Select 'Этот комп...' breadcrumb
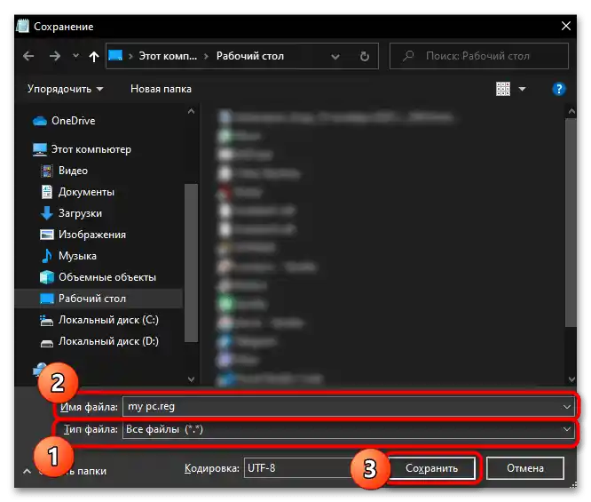Image resolution: width=591 pixels, height=502 pixels. 168,56
